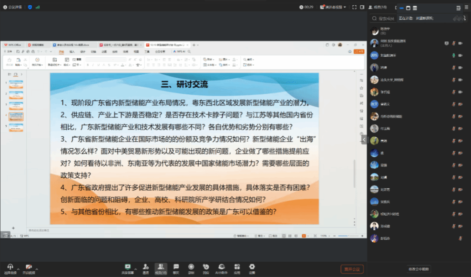
Task: Open the Insert ribbon tab in WPS
Action: click(72, 51)
